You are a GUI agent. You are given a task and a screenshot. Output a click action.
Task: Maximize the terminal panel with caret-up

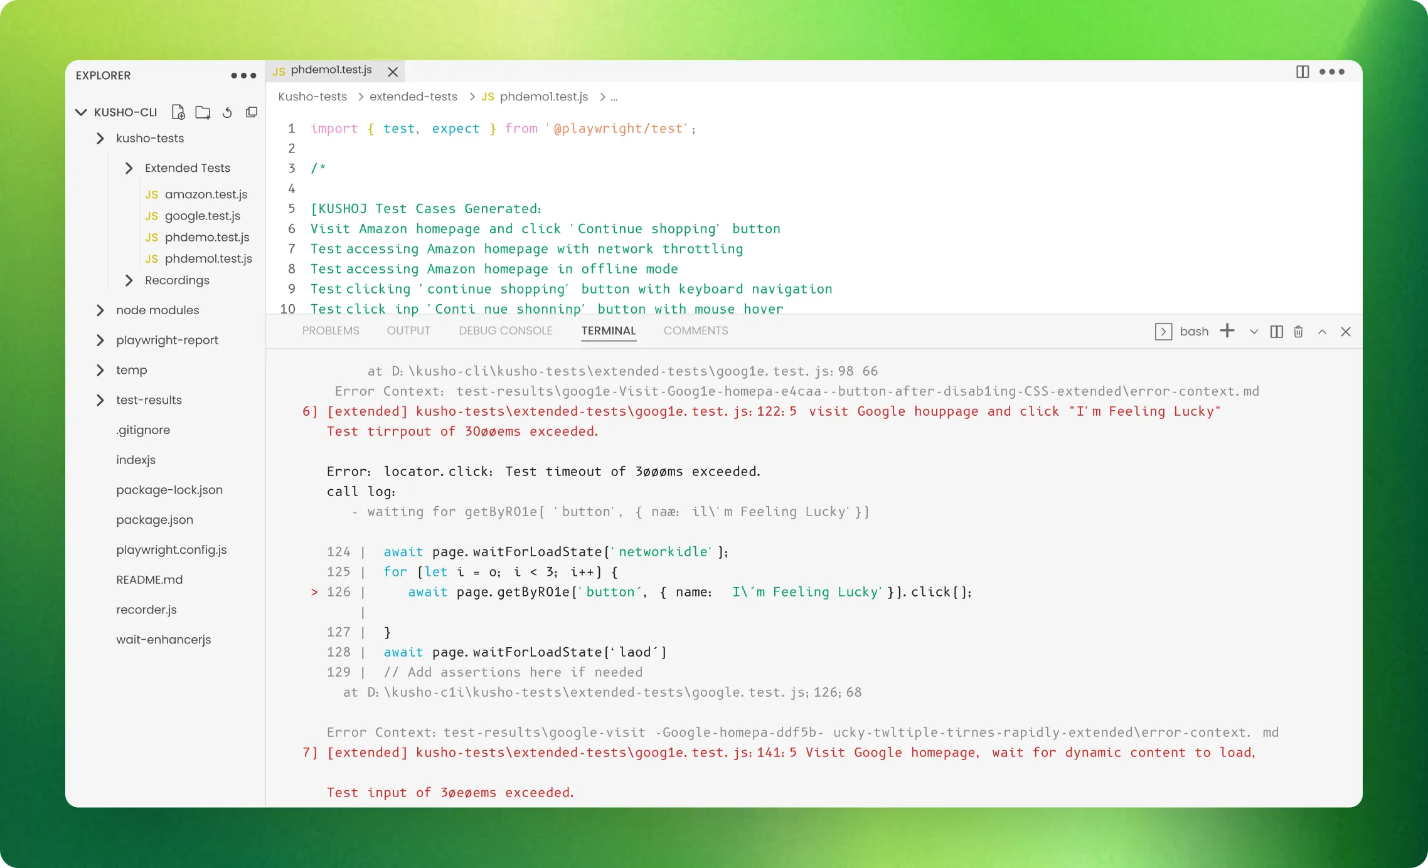pos(1322,332)
